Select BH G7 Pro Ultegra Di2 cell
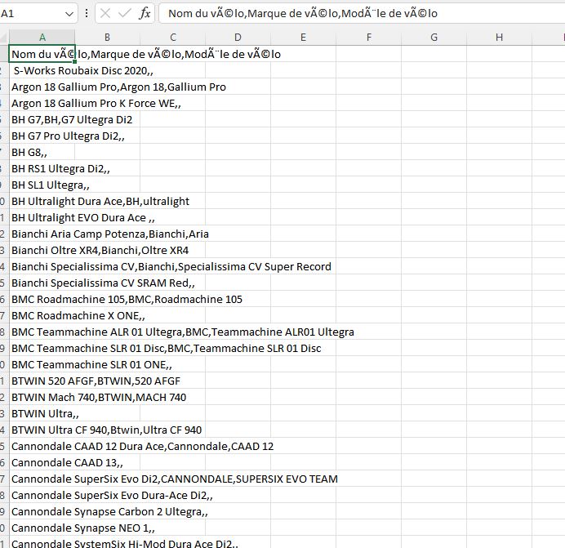Viewport: 565px width, 548px height. 42,136
